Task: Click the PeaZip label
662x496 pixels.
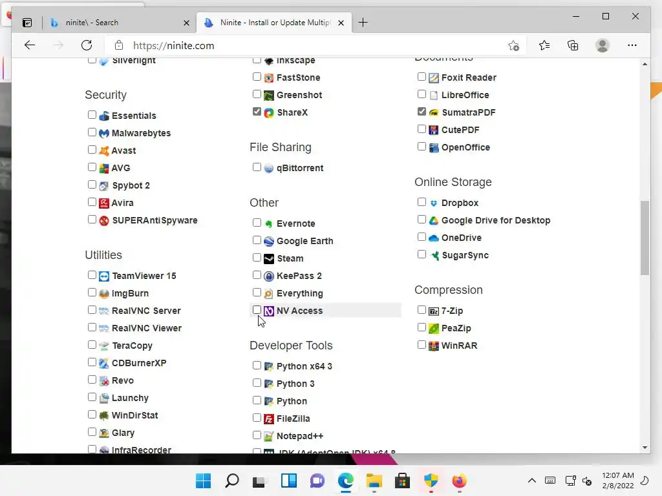Action: (x=456, y=328)
